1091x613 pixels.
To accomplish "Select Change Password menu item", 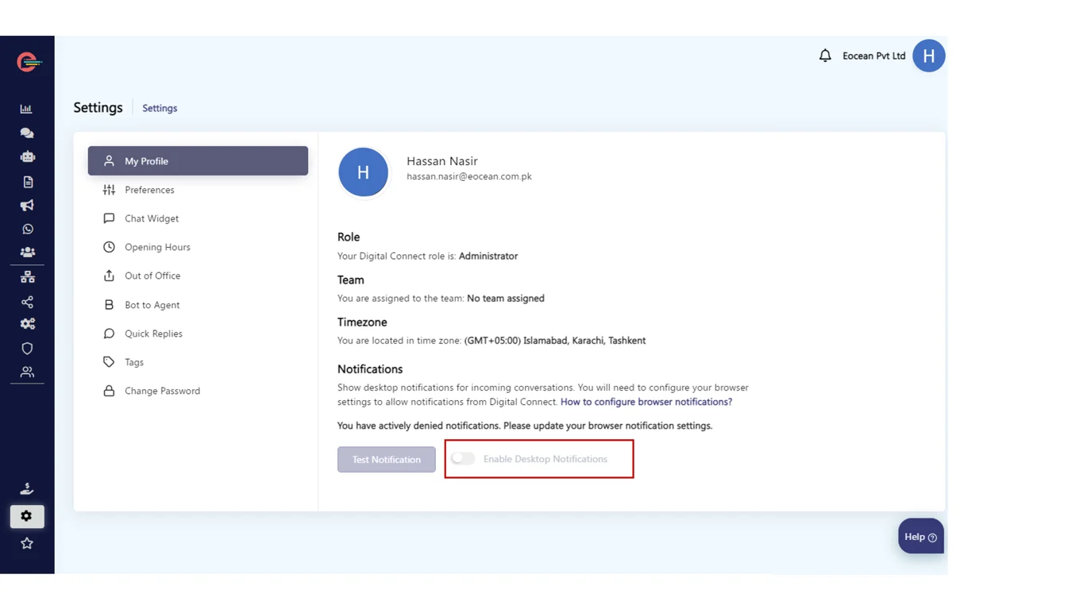I will (x=162, y=391).
